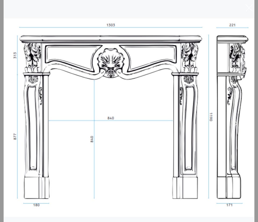This screenshot has width=258, height=222.
Task: Close the image lightbox with the X
Action: click(249, 8)
